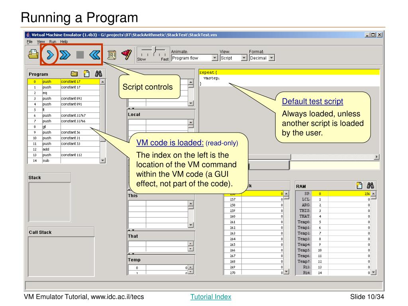Toggle the breakpoints red flag icon
Screen dimensions: 408x306
(x=126, y=55)
